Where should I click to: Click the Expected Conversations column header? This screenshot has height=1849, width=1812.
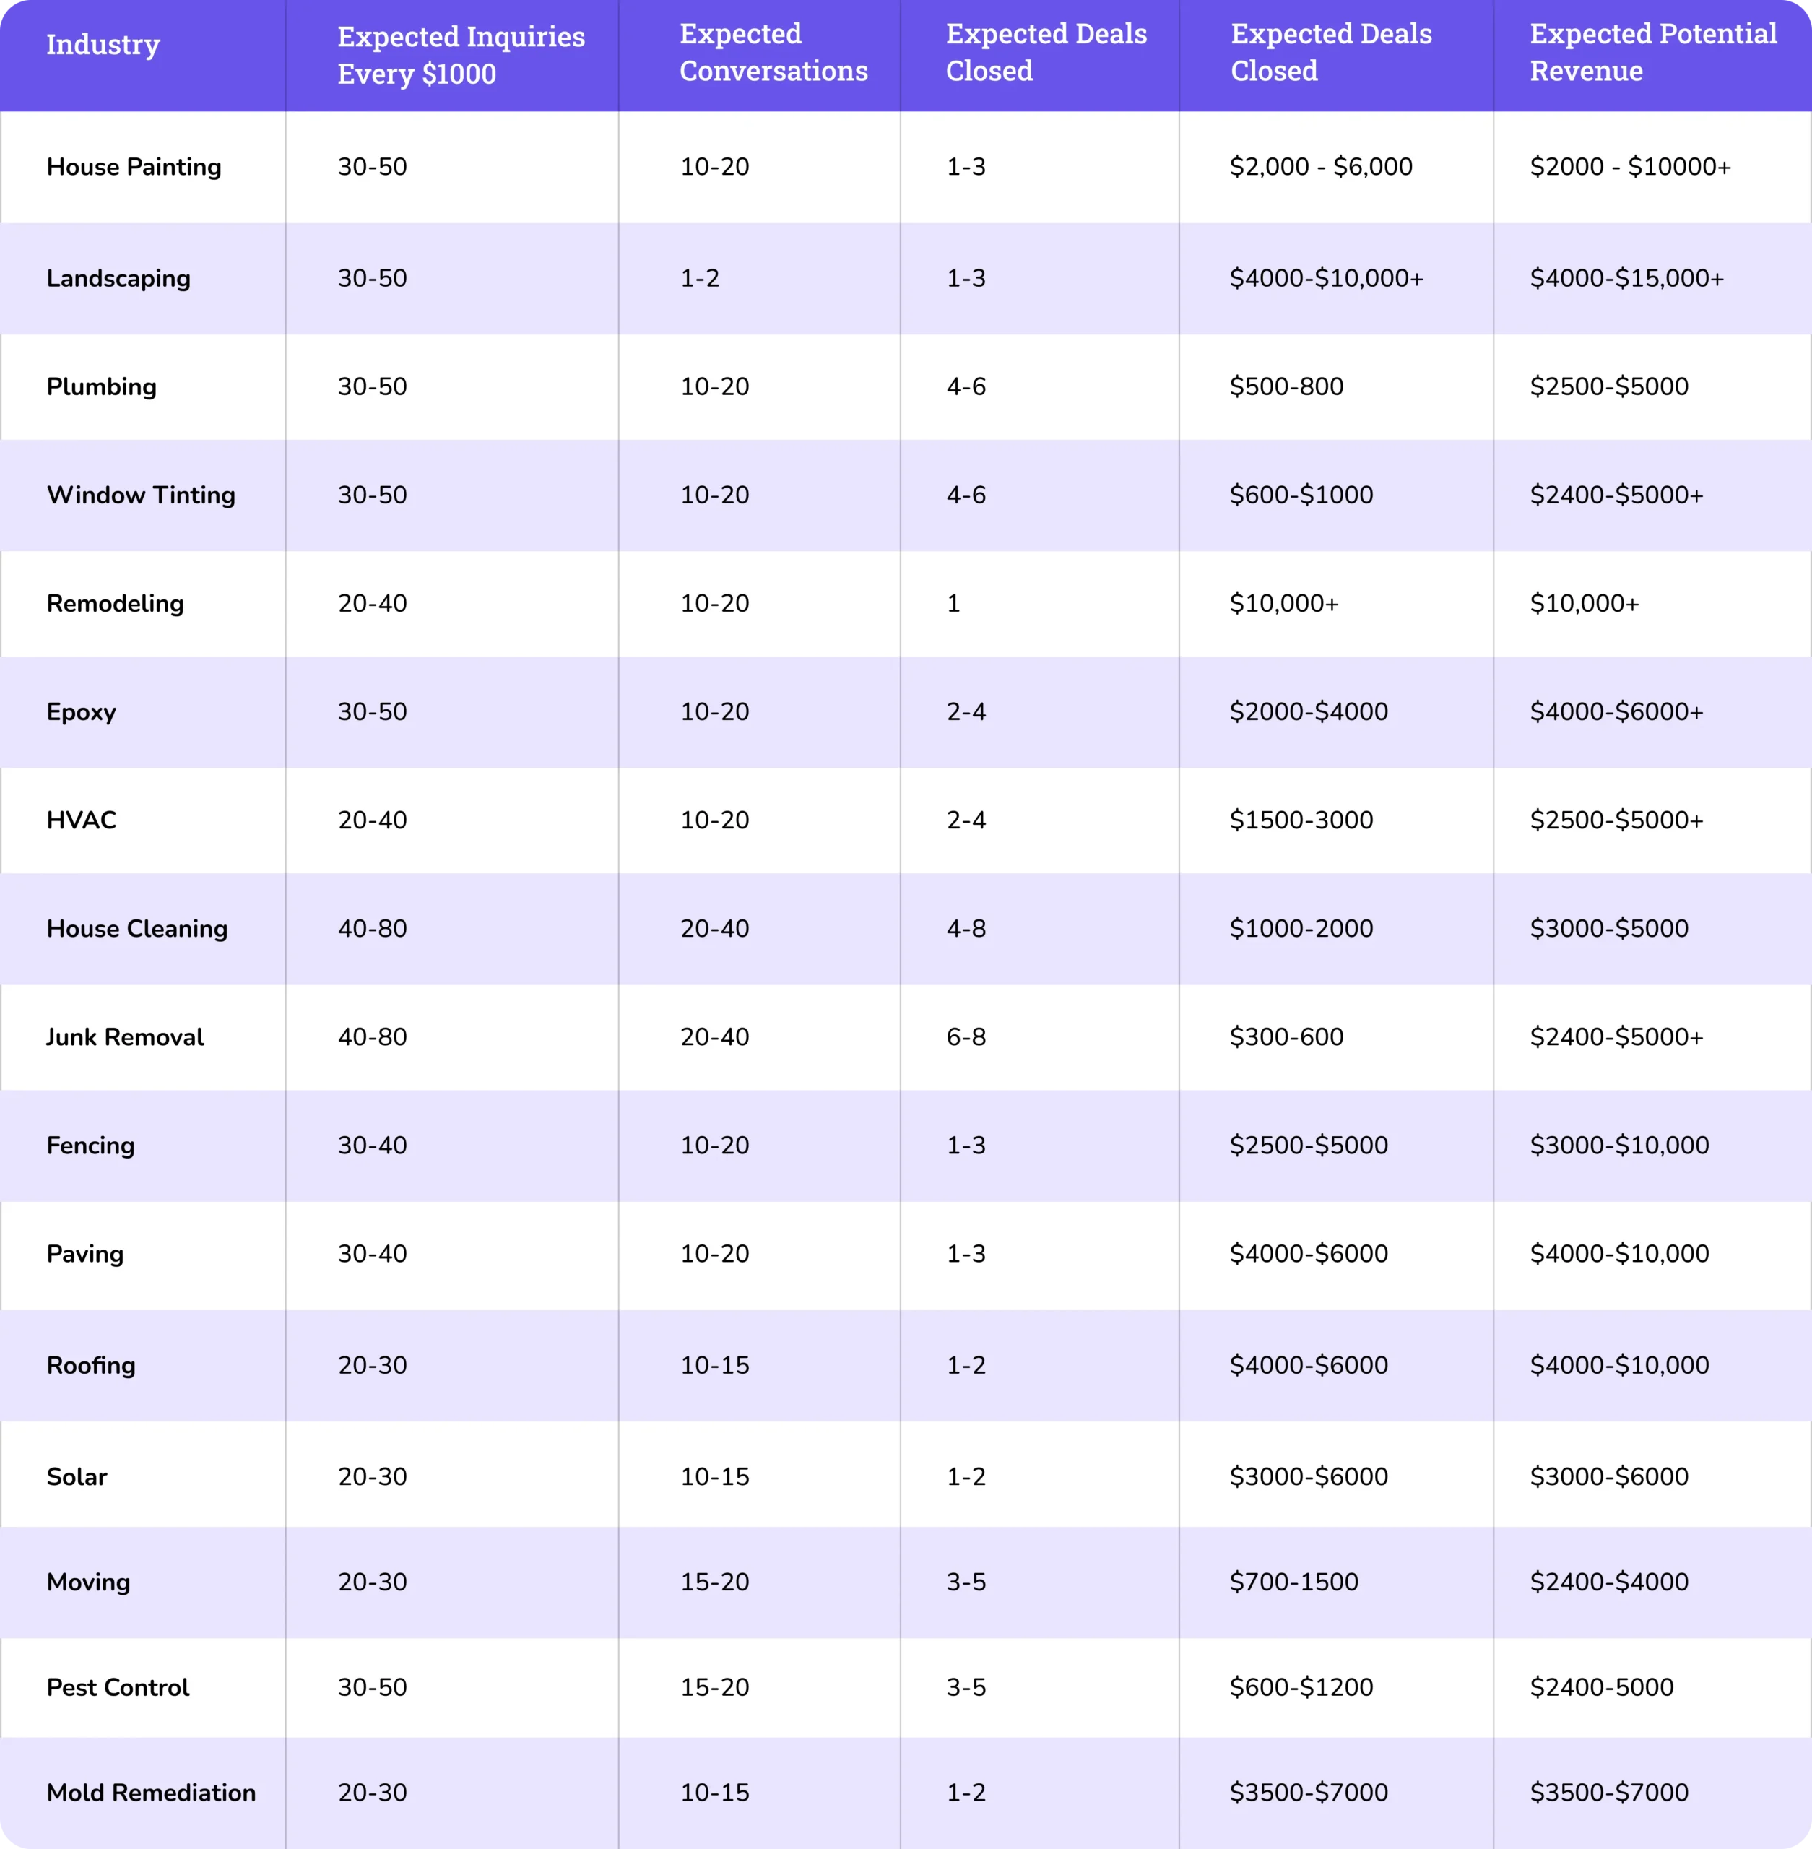[x=773, y=52]
